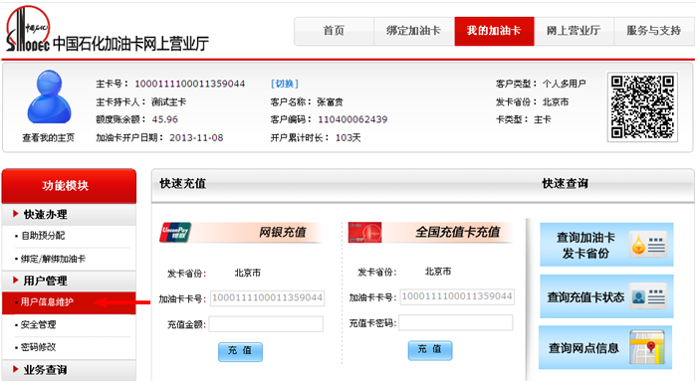697x381 pixels.
Task: Click the main card number 1000111100011359044
Action: pyautogui.click(x=190, y=84)
